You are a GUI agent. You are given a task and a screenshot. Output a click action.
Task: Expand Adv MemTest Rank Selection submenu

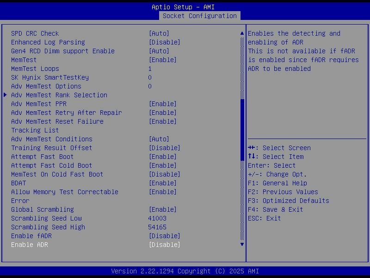coord(59,95)
